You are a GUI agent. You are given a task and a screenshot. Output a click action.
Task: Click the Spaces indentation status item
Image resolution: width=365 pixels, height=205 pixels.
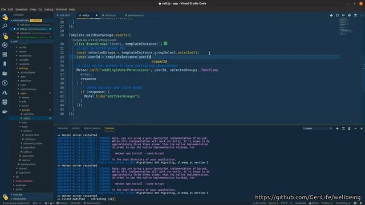pyautogui.click(x=273, y=203)
